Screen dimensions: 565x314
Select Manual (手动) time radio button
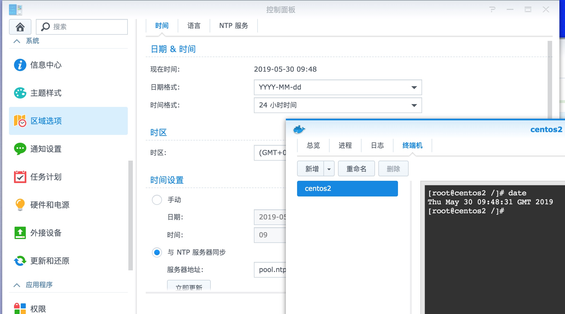pos(157,200)
